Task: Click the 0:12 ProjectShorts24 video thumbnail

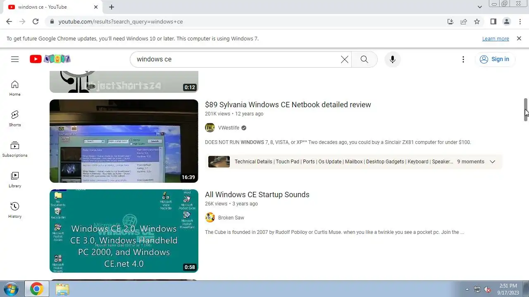Action: coord(124,82)
